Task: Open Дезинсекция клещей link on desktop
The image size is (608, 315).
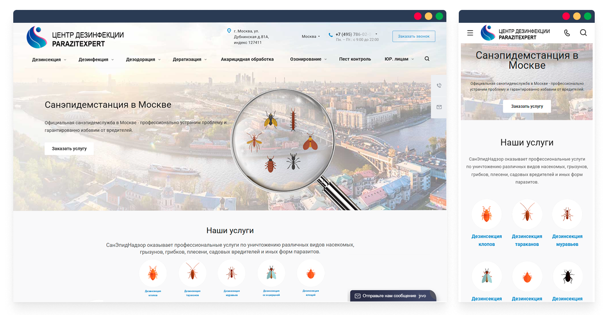Action: pos(310,293)
